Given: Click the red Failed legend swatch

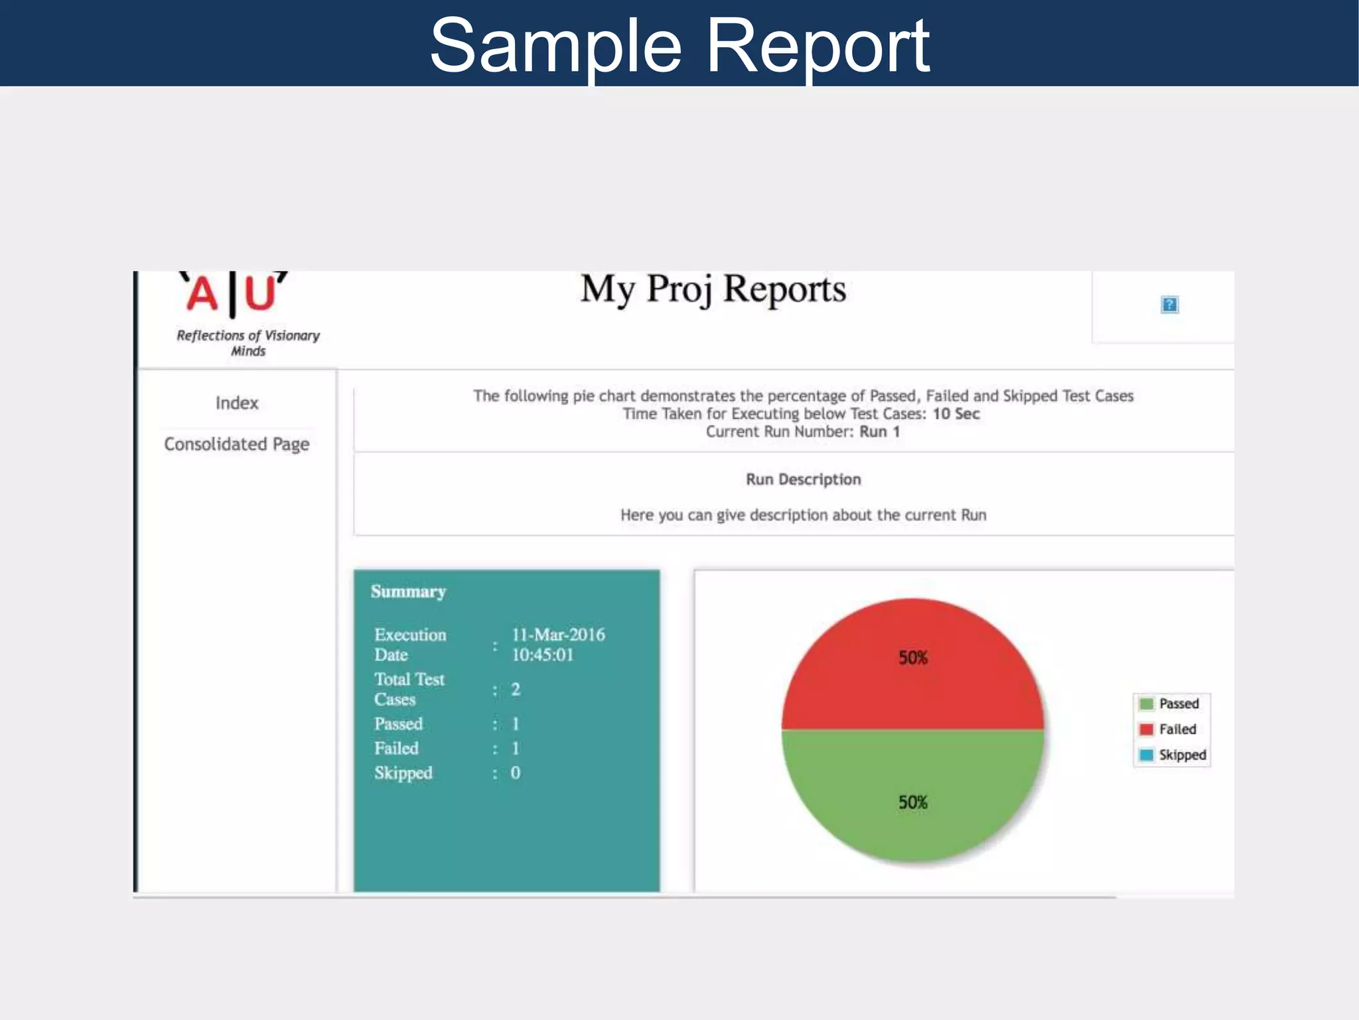Looking at the screenshot, I should point(1146,729).
